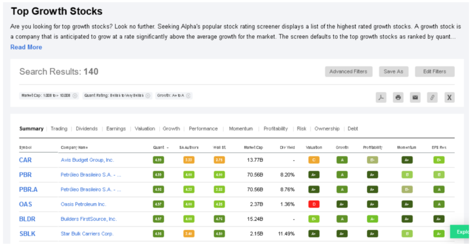View the Momentum tab
The height and width of the screenshot is (246, 472).
241,128
